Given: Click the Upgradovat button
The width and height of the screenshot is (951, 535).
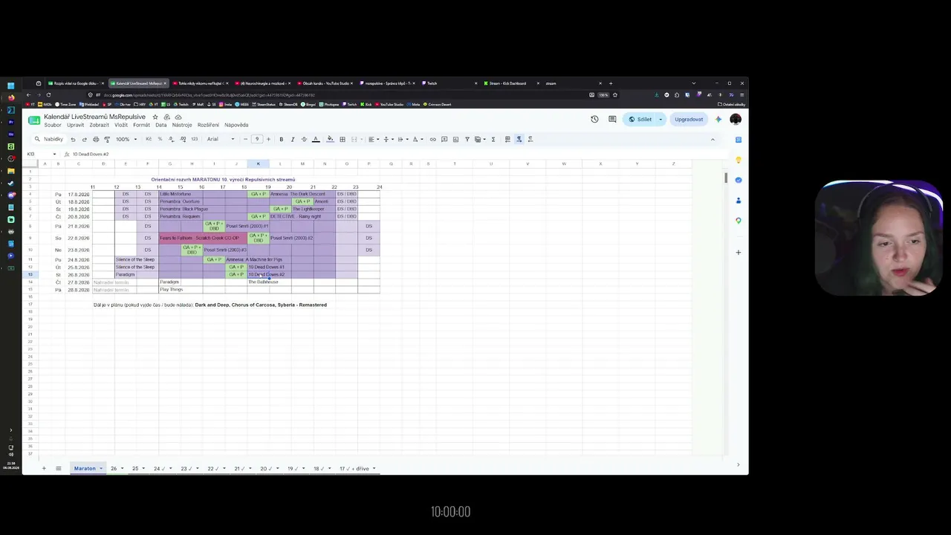Looking at the screenshot, I should coord(689,119).
